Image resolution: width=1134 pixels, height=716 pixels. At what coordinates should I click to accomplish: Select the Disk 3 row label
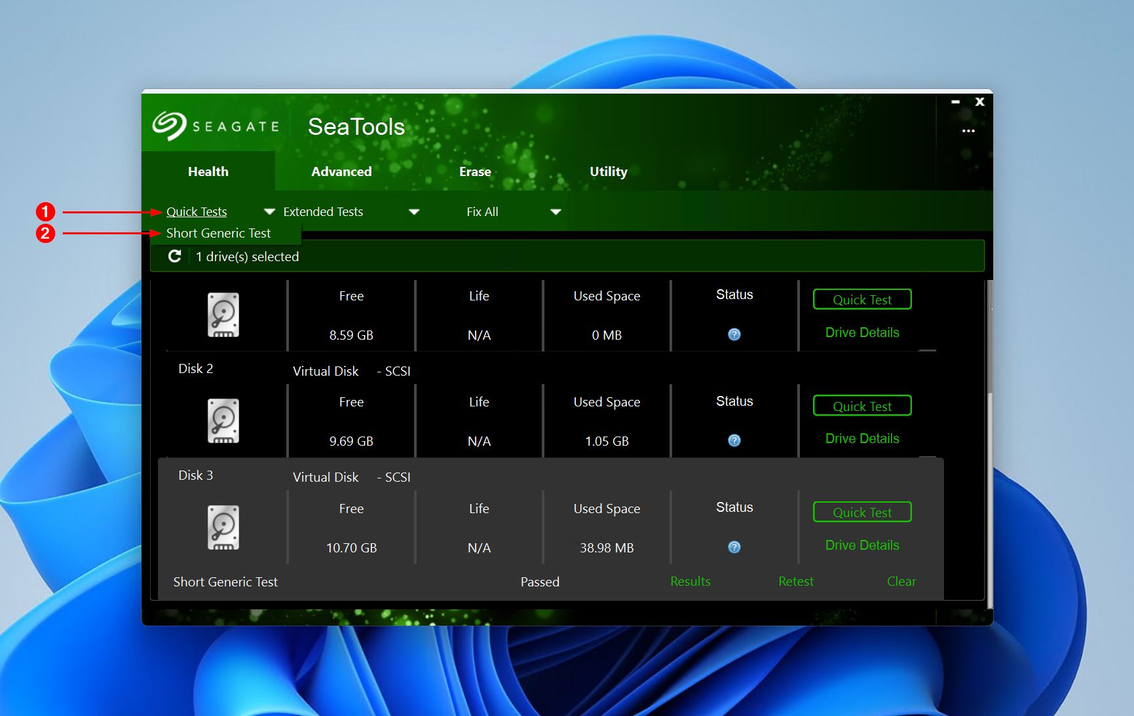point(196,475)
